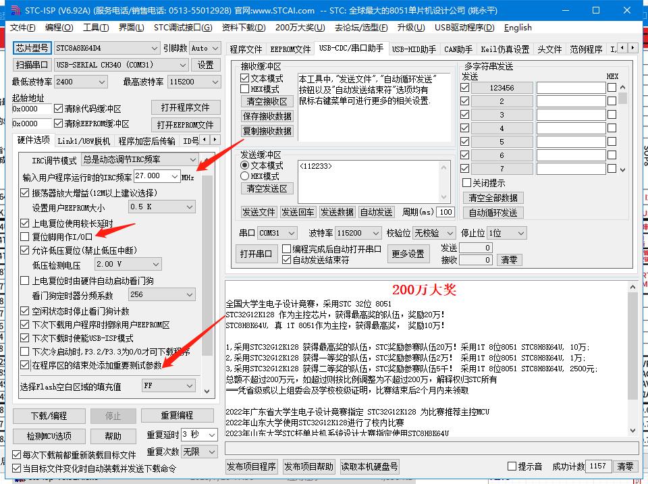Viewport: 648px width, 484px height.
Task: Toggle 自动发送结束符 checkbox
Action: click(x=286, y=260)
